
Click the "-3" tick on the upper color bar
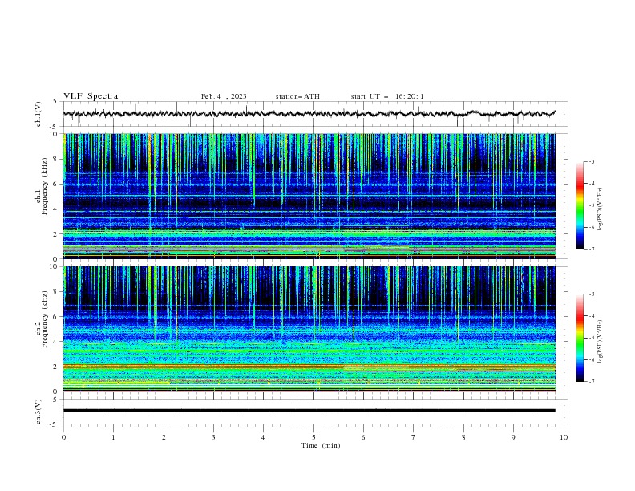(592, 161)
